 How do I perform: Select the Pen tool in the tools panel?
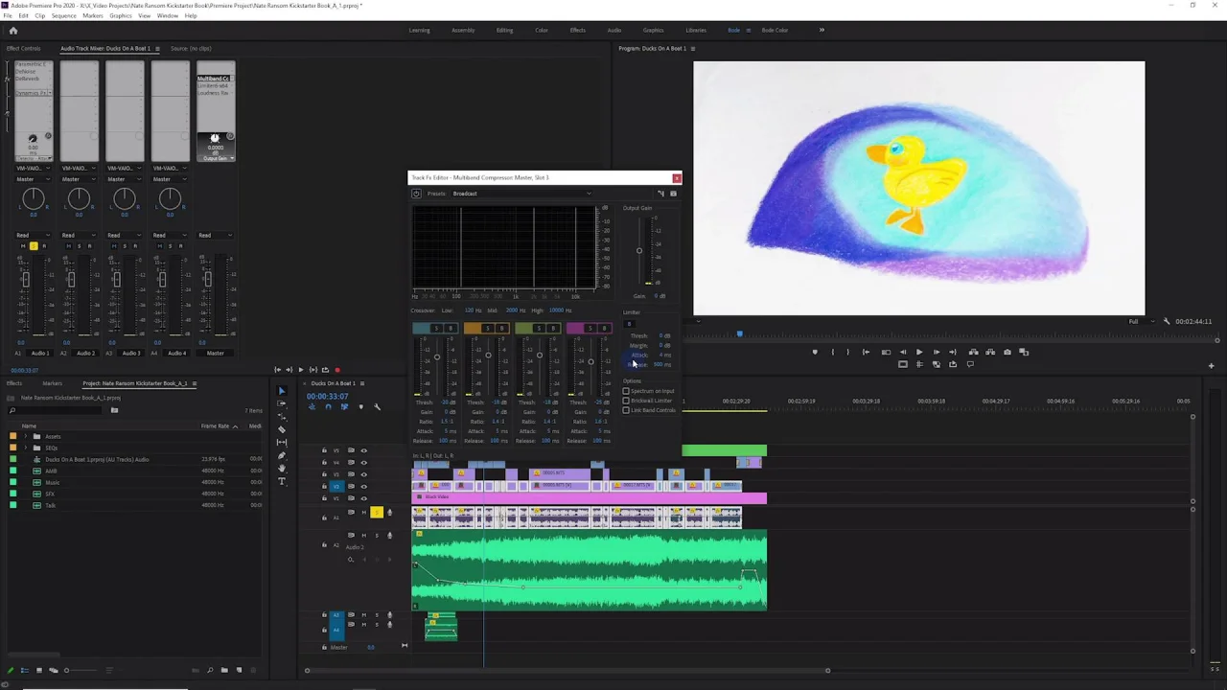(282, 455)
